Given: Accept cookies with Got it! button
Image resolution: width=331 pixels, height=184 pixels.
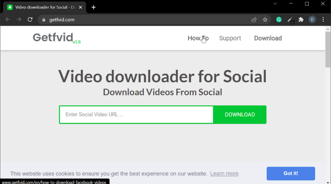Looking at the screenshot, I should [x=291, y=173].
